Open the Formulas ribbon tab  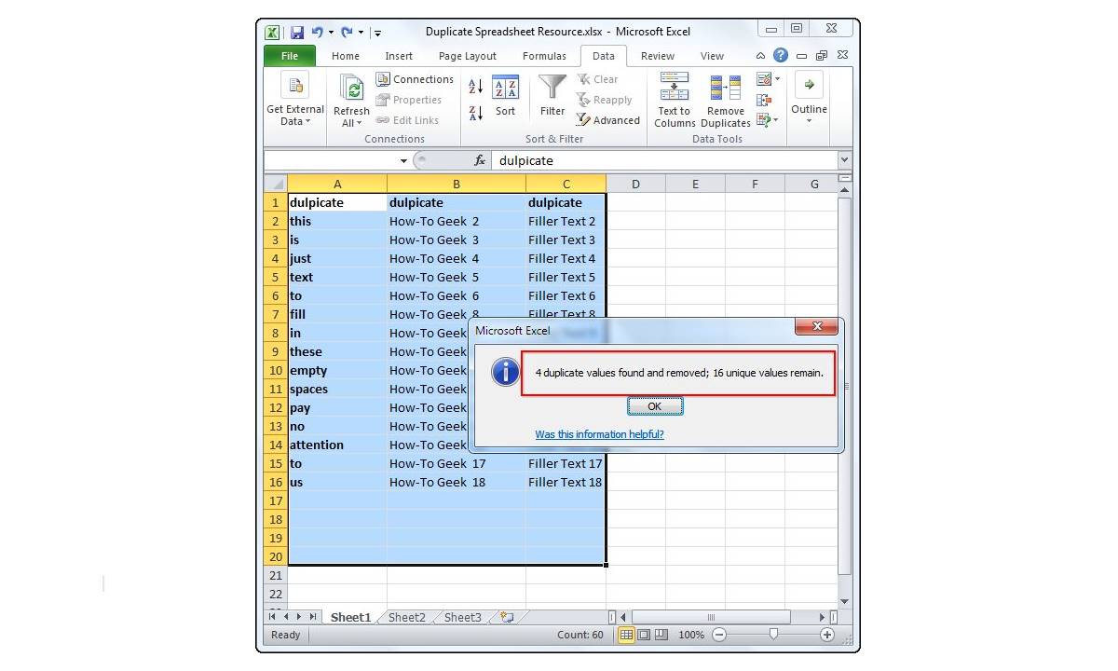coord(544,56)
